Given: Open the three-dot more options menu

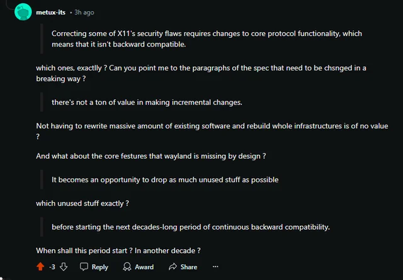Looking at the screenshot, I should [215, 267].
